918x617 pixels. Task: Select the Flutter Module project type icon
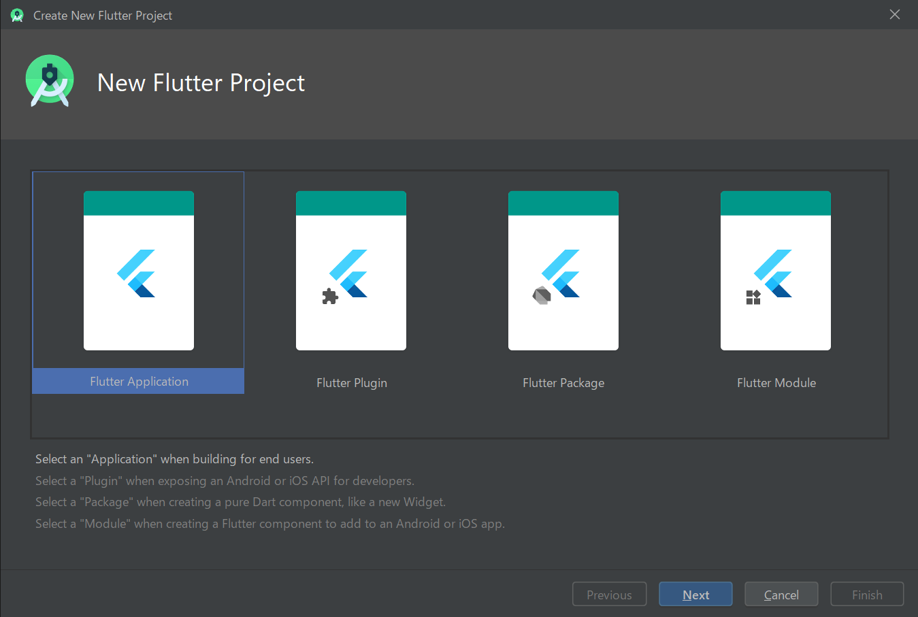click(775, 270)
